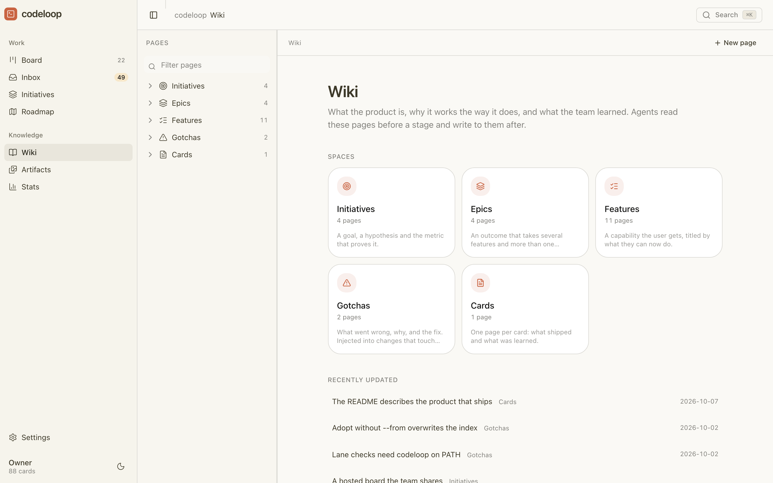Click the Cards document icon on space card

(480, 283)
